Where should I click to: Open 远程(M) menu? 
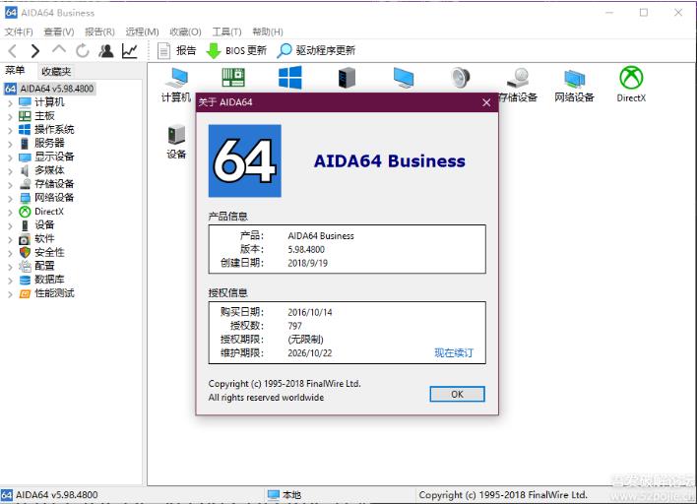tap(142, 31)
